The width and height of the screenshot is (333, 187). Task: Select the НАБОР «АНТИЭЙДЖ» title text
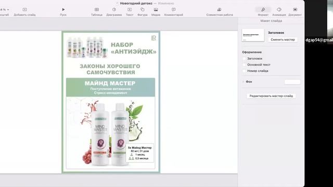[134, 48]
